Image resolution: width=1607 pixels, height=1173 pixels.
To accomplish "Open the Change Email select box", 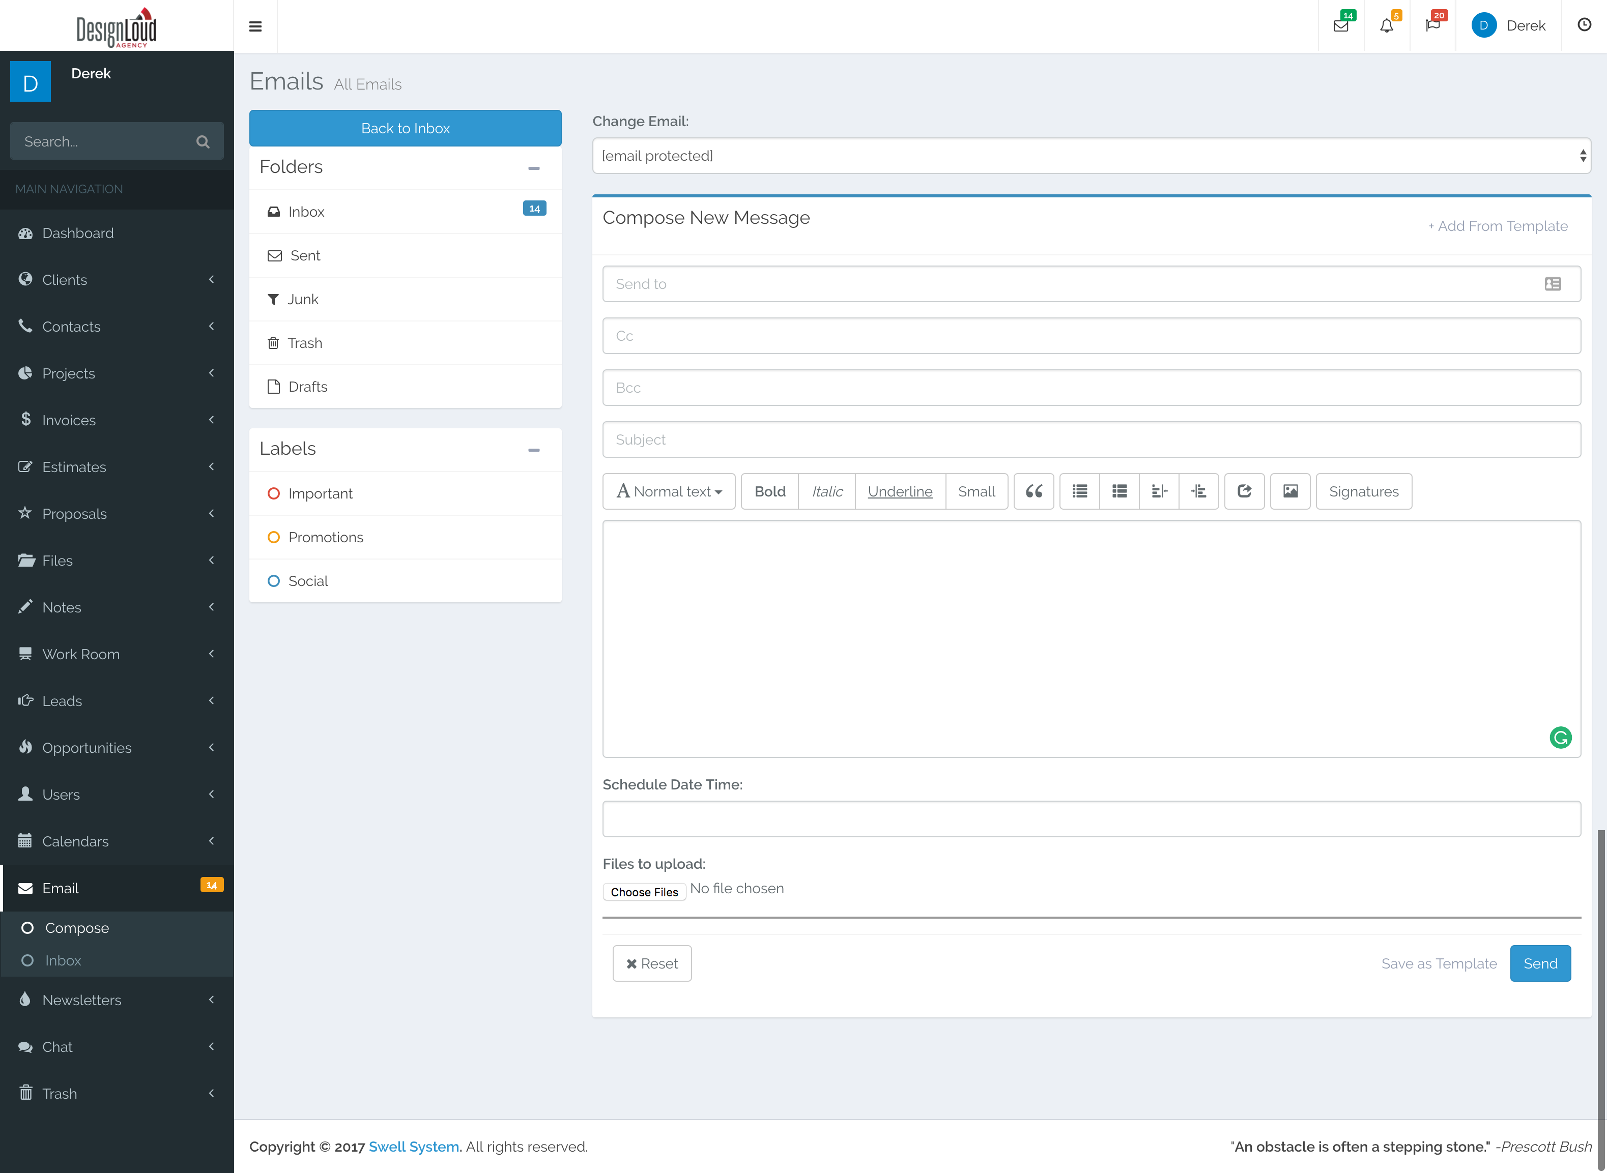I will (x=1091, y=156).
